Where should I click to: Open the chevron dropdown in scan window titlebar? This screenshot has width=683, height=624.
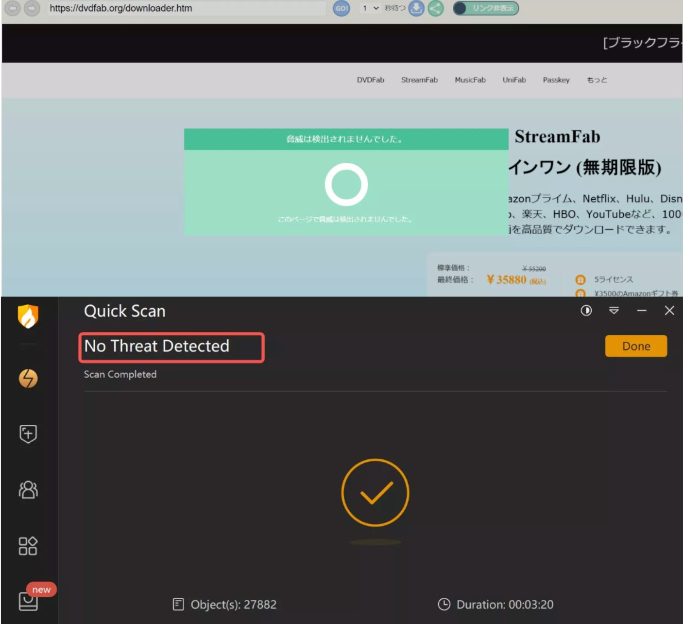point(614,311)
